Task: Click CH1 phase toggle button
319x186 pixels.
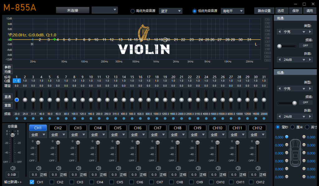Action: pos(43,174)
